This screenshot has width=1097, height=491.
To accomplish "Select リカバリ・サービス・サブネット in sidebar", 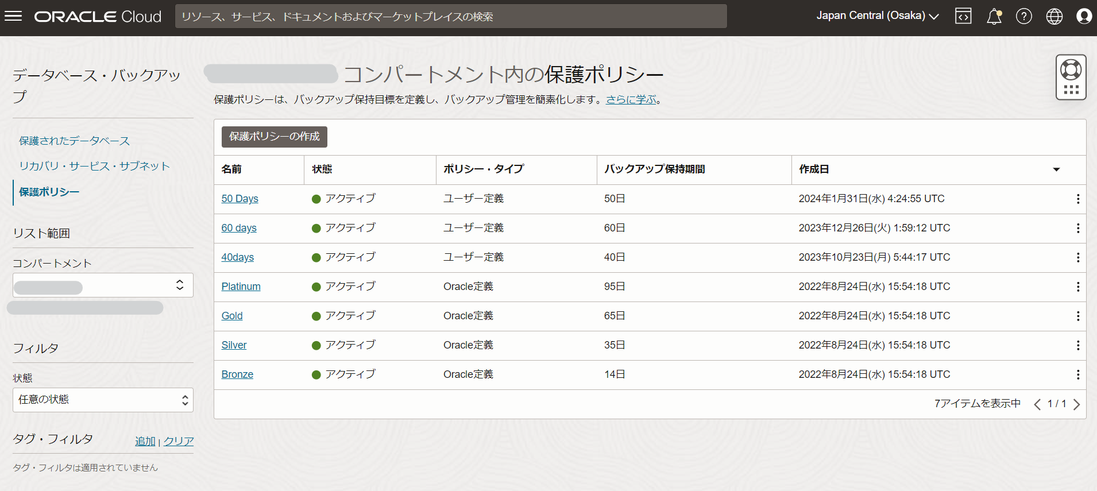I will pyautogui.click(x=94, y=166).
